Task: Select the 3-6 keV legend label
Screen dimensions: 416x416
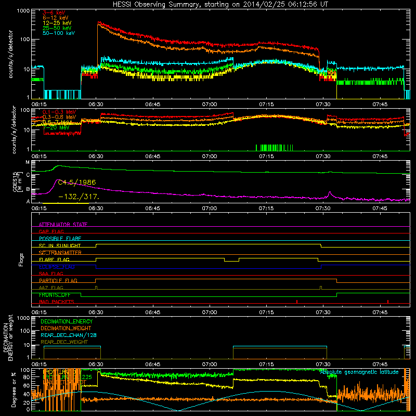Action: (x=54, y=12)
